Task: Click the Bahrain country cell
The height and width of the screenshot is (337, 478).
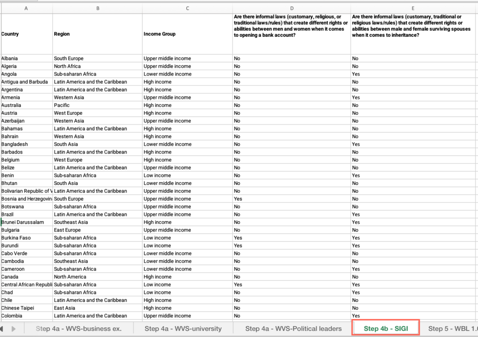Action: point(27,136)
